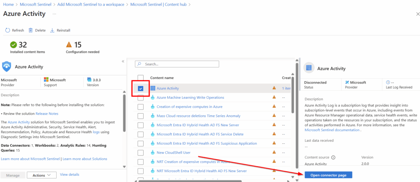Click the orange Configuration needed warning icon

click(x=69, y=44)
